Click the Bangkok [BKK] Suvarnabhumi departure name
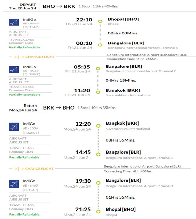Image resolution: width=196 pixels, height=219 pixels. coord(122,123)
